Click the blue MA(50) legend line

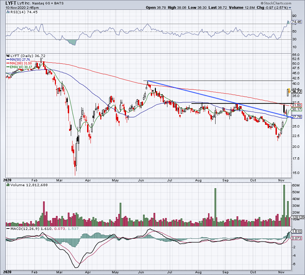pyautogui.click(x=8, y=60)
